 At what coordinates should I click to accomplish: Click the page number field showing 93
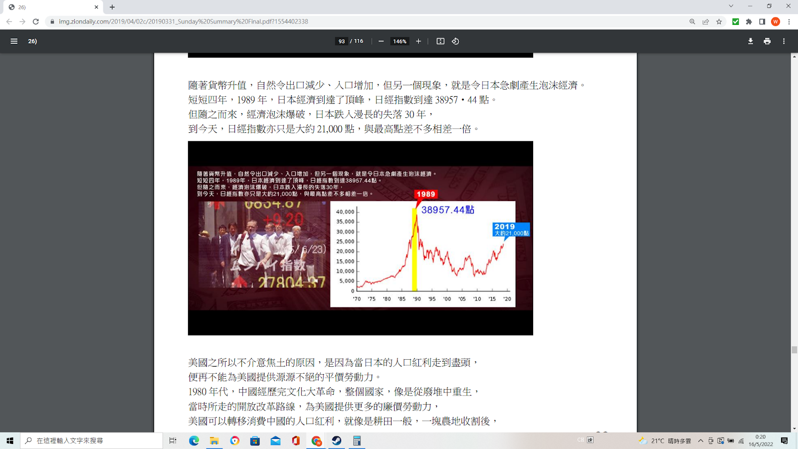pyautogui.click(x=342, y=41)
